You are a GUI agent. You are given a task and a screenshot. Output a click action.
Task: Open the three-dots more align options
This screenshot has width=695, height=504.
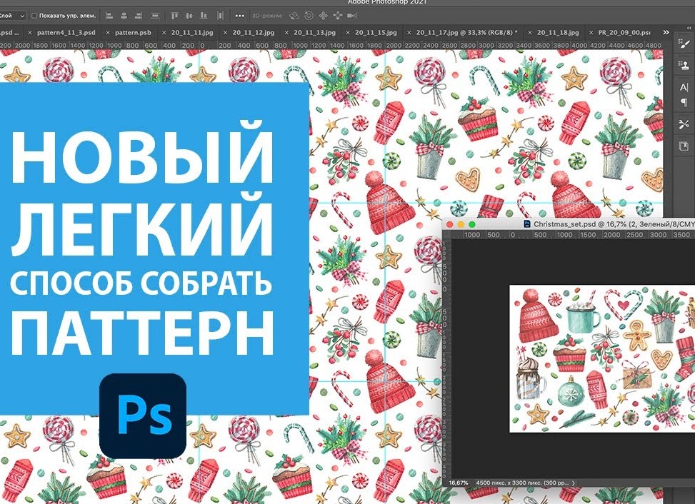(x=240, y=16)
